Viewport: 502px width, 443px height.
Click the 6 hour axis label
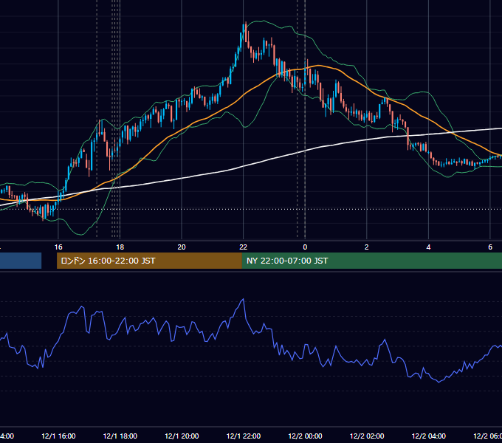(490, 247)
